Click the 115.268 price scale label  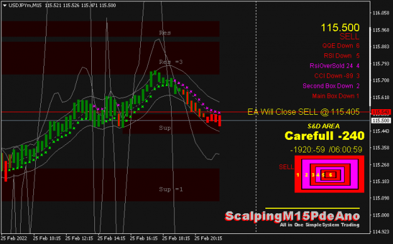point(381,165)
